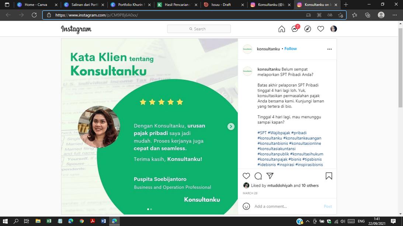
Task: Open Instagram Home feed icon
Action: (281, 29)
